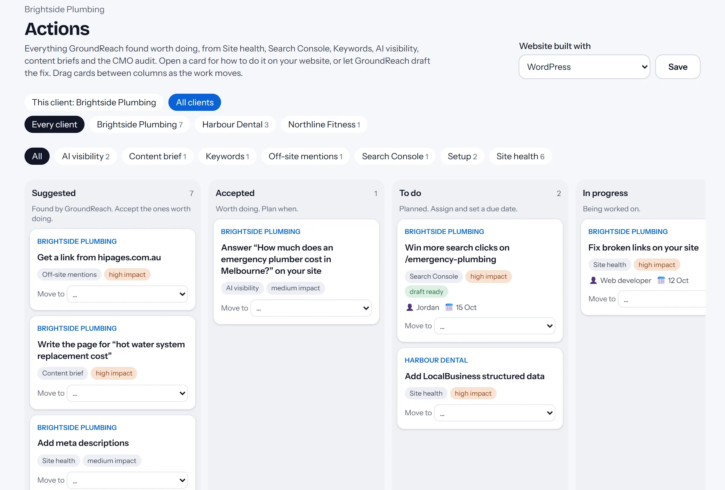
Task: Filter by Brightside Plumbing client chip
Action: pos(139,125)
